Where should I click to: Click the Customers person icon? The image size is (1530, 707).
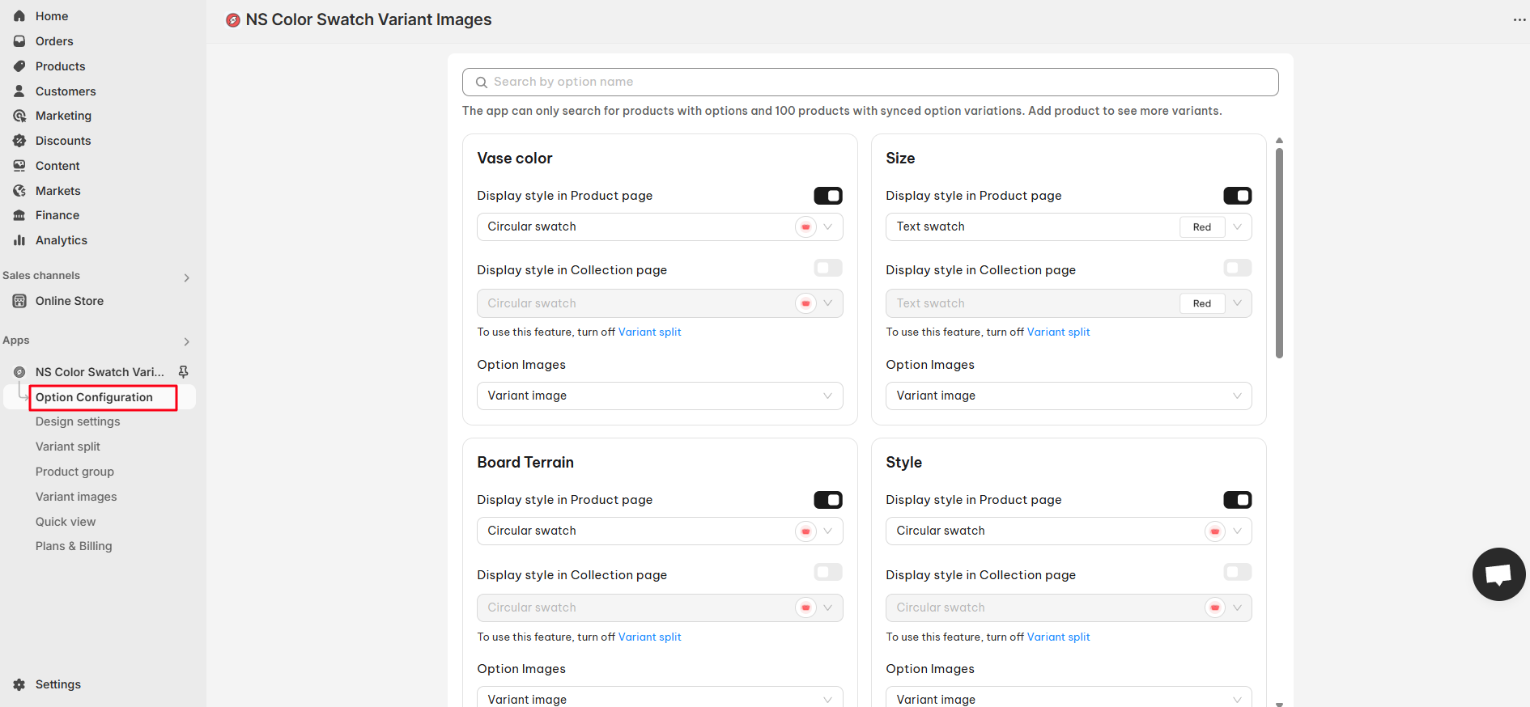19,91
